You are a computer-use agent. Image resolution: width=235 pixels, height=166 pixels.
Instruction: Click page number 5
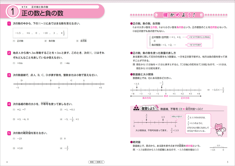click(x=227, y=162)
